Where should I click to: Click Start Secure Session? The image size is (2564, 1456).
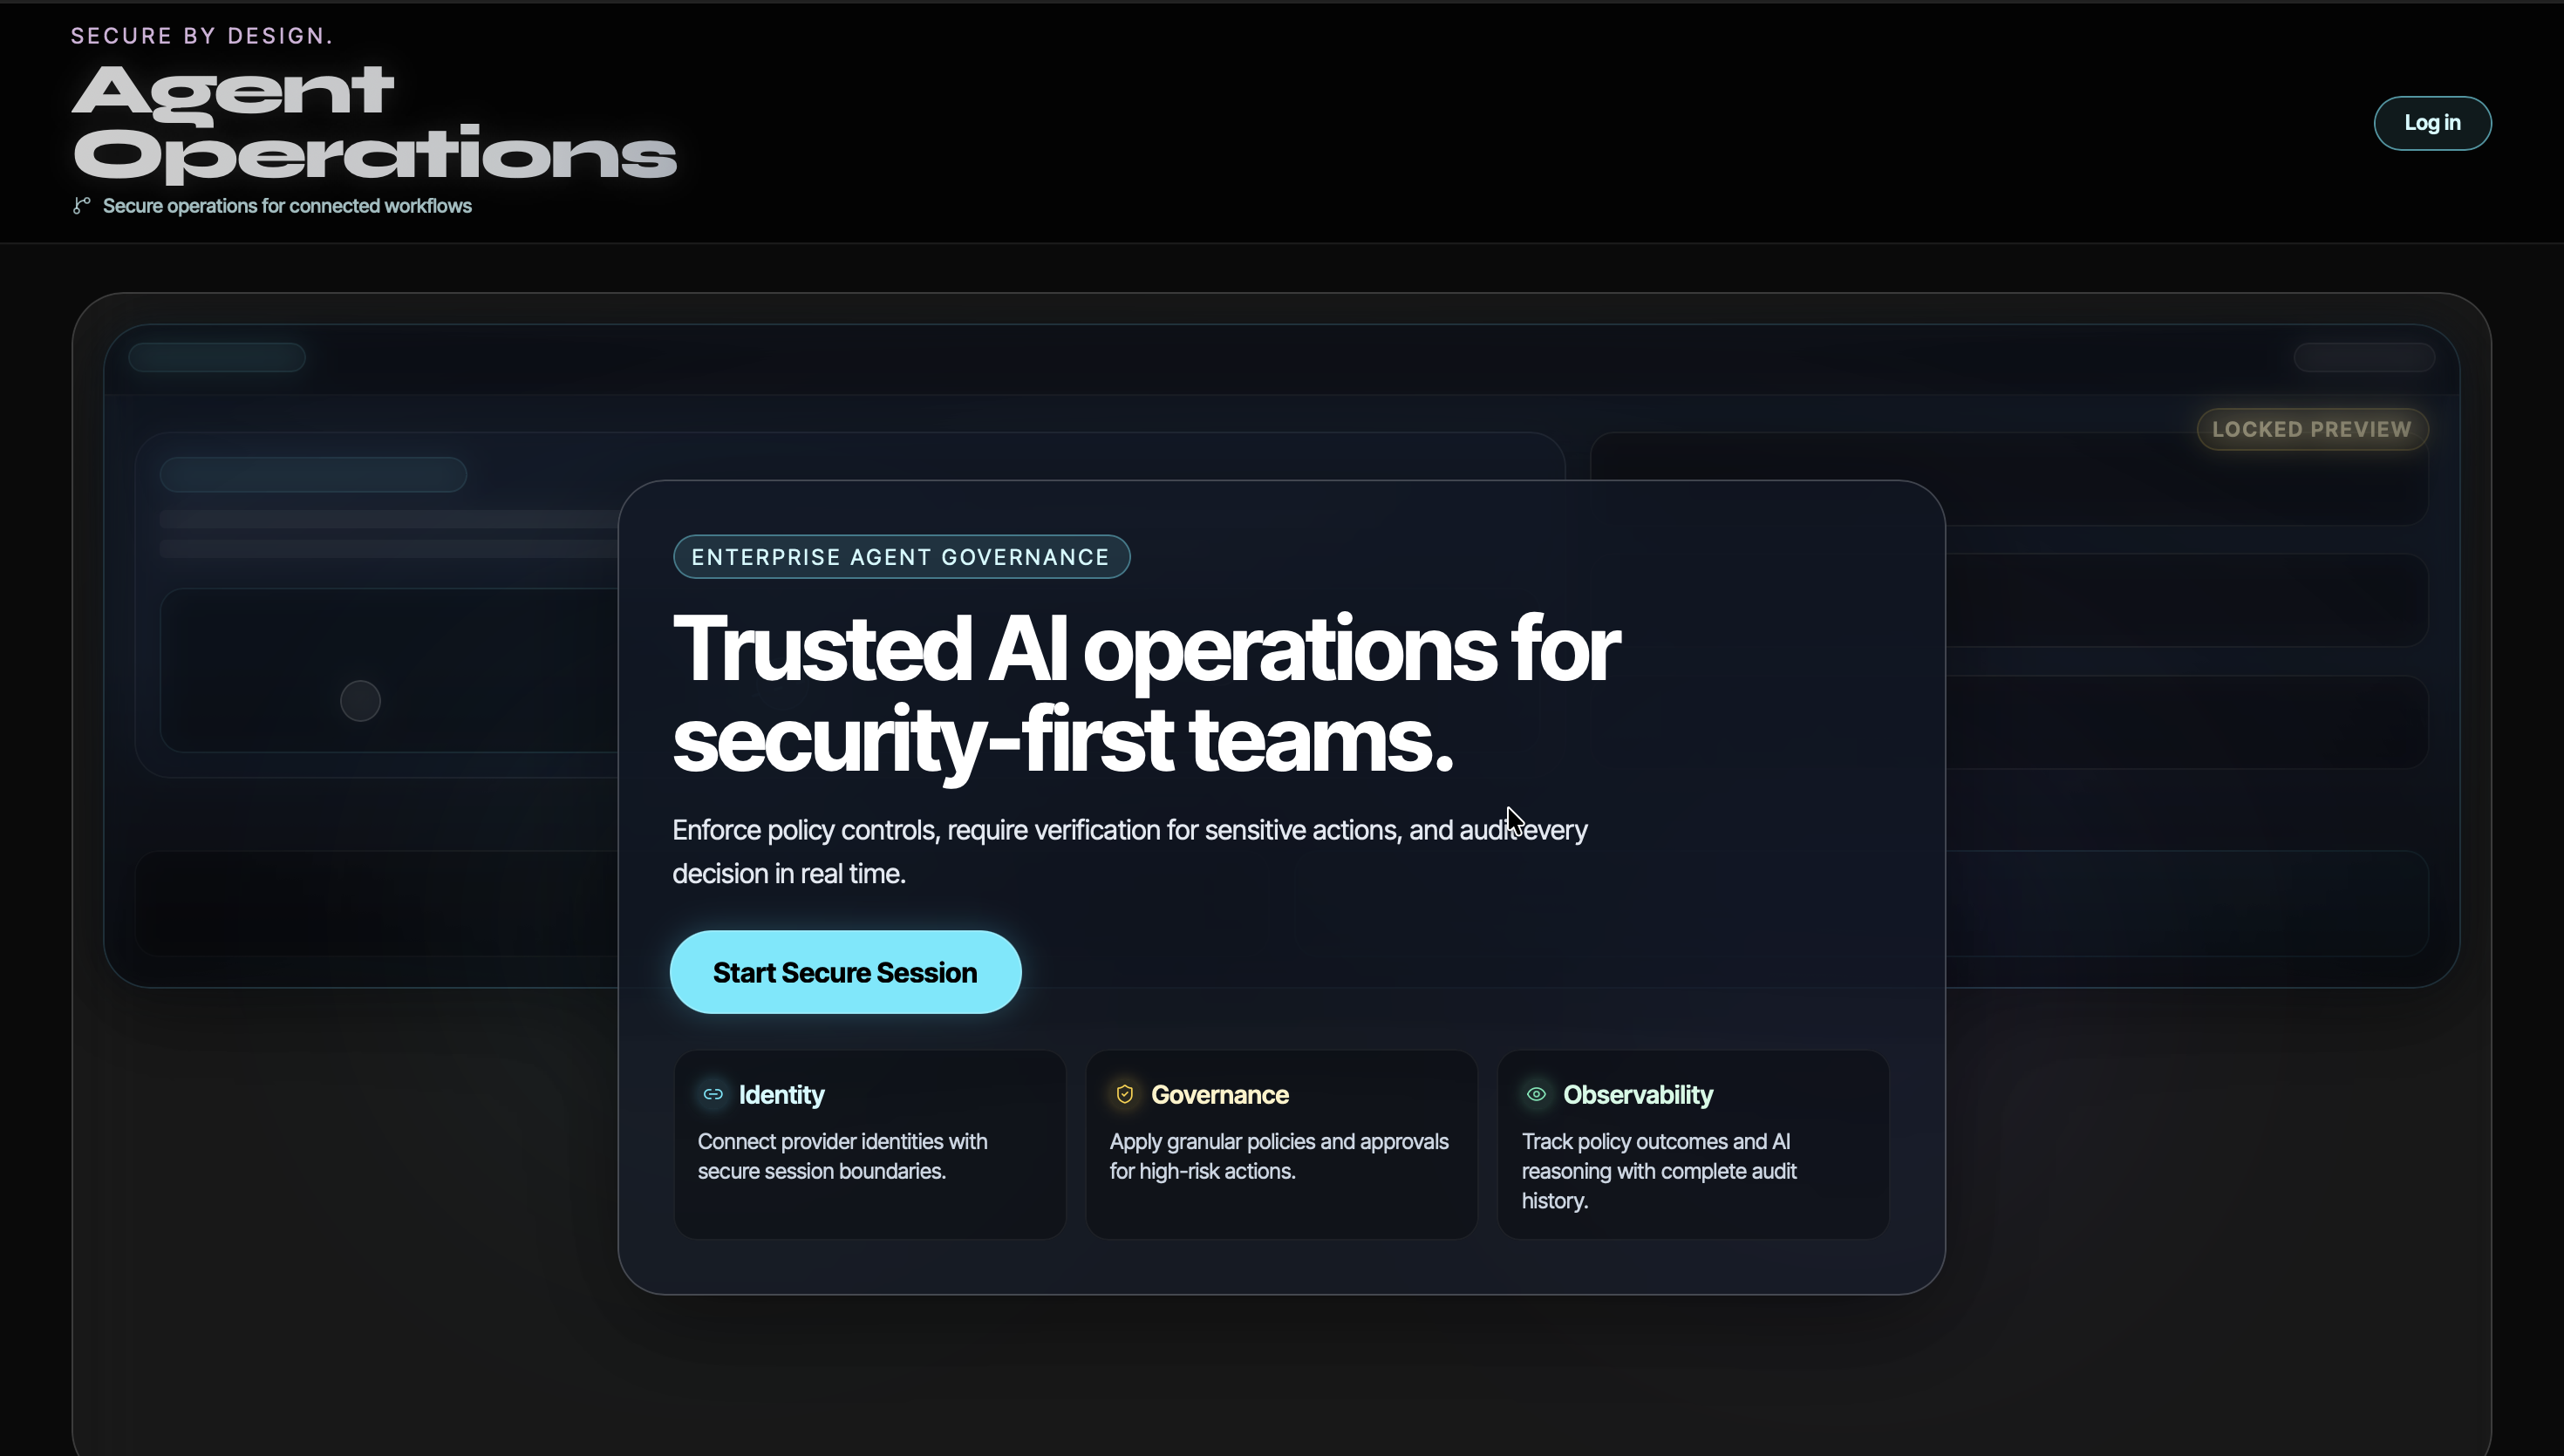pyautogui.click(x=845, y=972)
